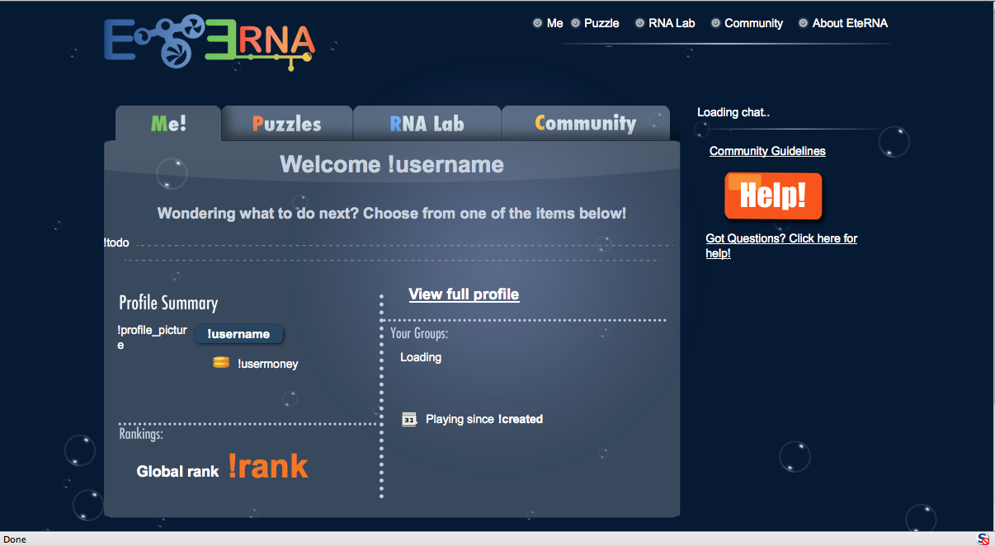
Task: Click the !todo placeholder text
Action: coord(116,242)
